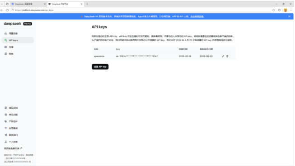
Task: Open the last footer link on first line
Action: coord(29,155)
